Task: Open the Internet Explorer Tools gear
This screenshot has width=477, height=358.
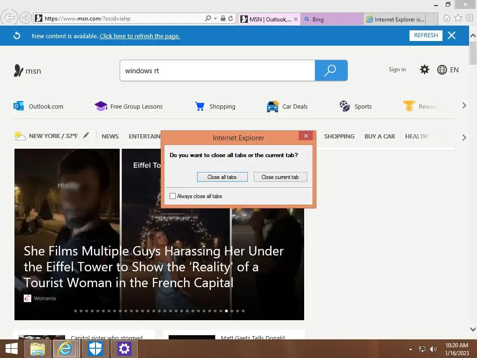Action: [470, 18]
